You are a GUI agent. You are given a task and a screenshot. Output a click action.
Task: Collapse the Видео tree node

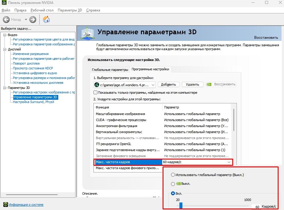click(x=5, y=35)
